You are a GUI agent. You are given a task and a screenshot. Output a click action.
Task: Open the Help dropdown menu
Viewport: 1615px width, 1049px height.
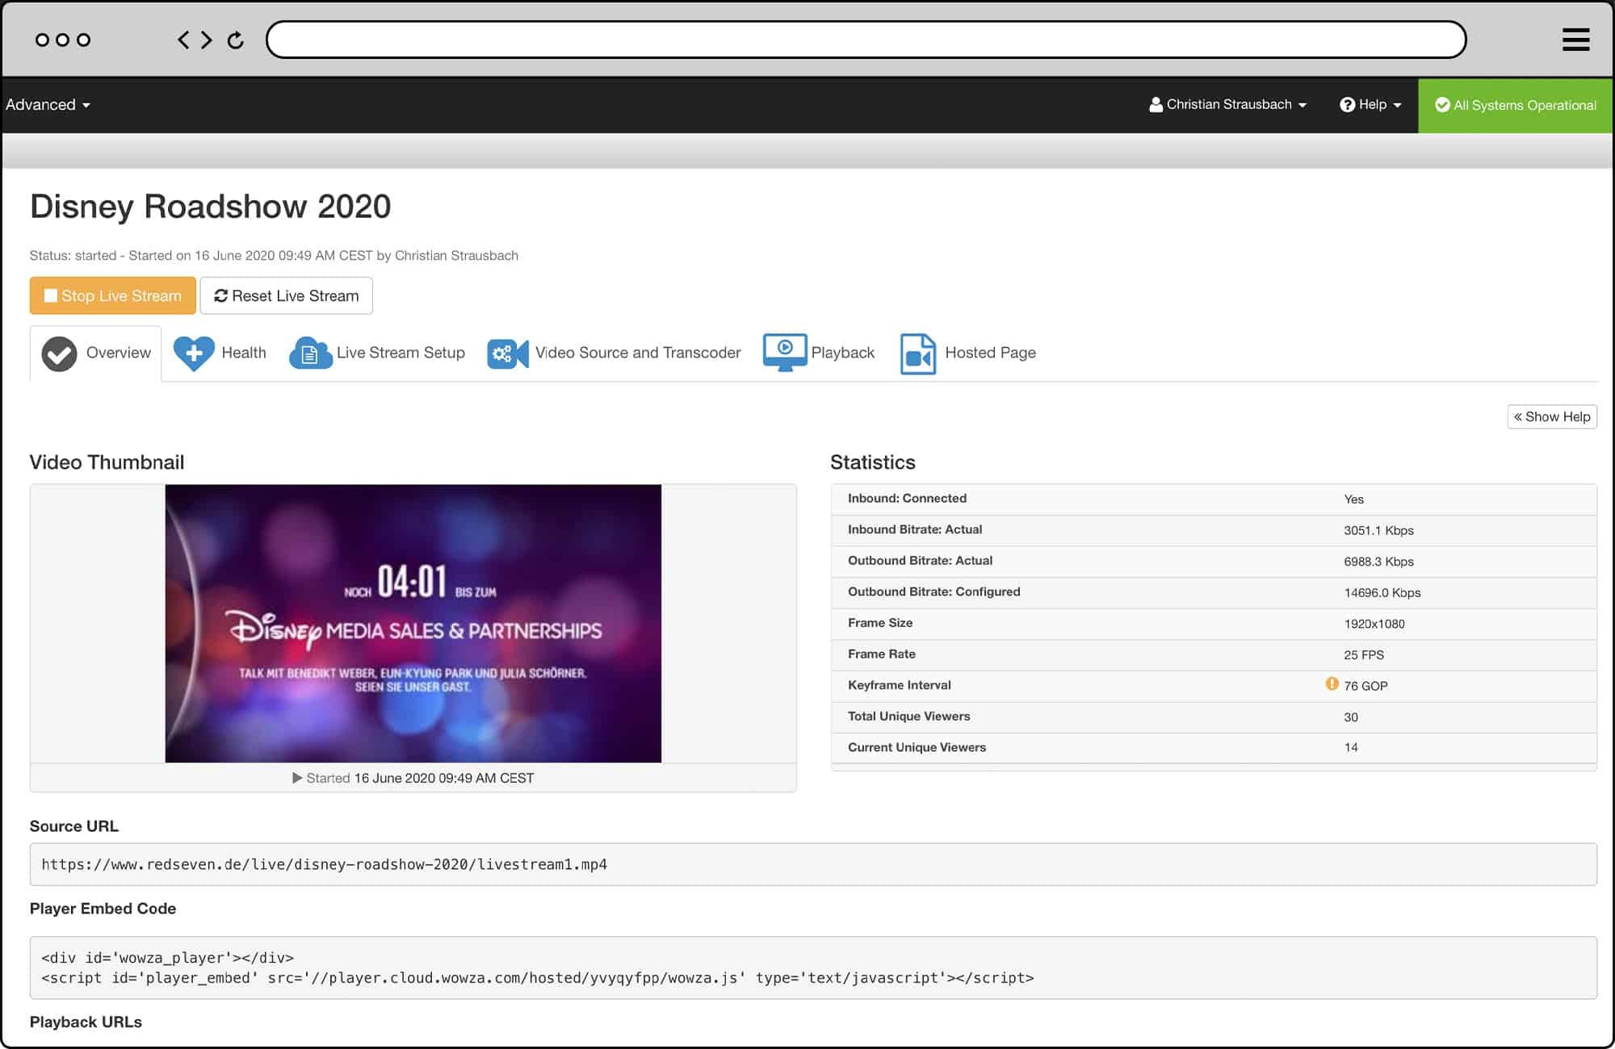tap(1370, 104)
